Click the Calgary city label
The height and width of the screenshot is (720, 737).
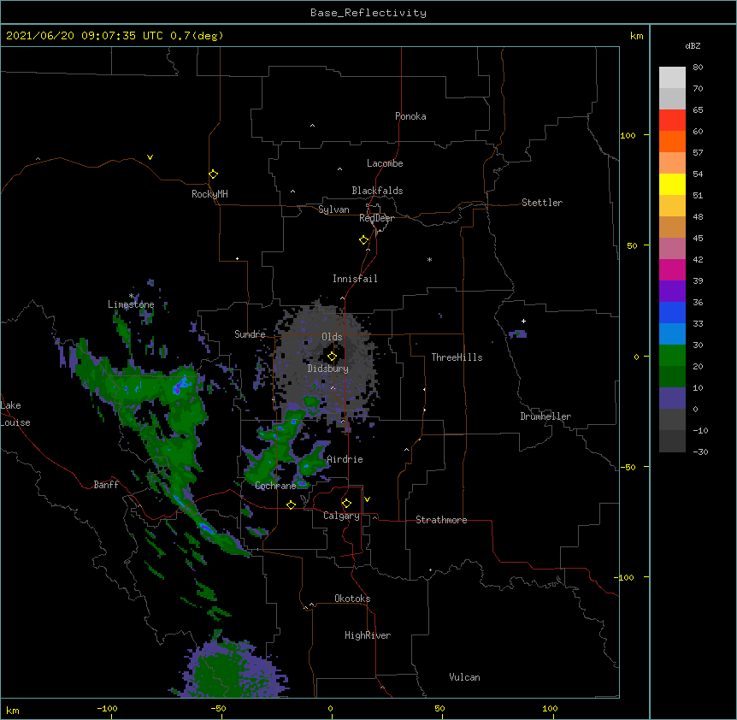[x=341, y=516]
